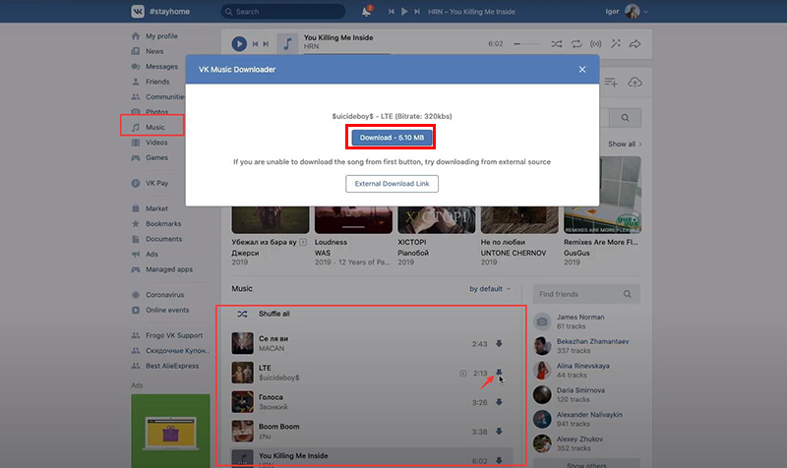787x468 pixels.
Task: Click the lyrics icon on LTE track
Action: (x=462, y=374)
